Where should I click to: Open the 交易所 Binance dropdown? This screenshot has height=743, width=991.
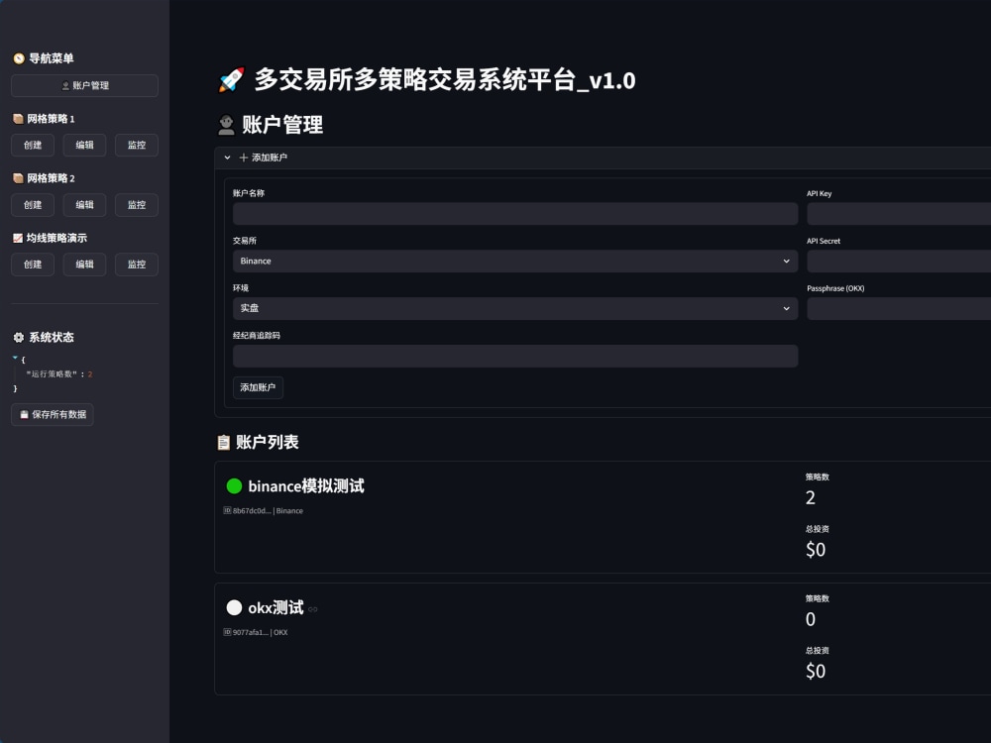(x=515, y=261)
